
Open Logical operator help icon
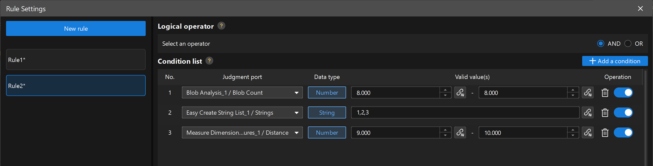221,26
